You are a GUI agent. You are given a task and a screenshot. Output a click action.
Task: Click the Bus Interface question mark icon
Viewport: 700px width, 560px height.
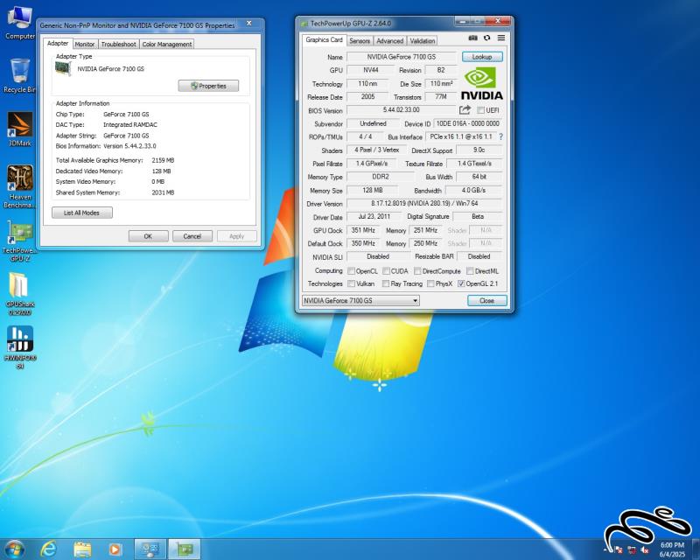[500, 136]
